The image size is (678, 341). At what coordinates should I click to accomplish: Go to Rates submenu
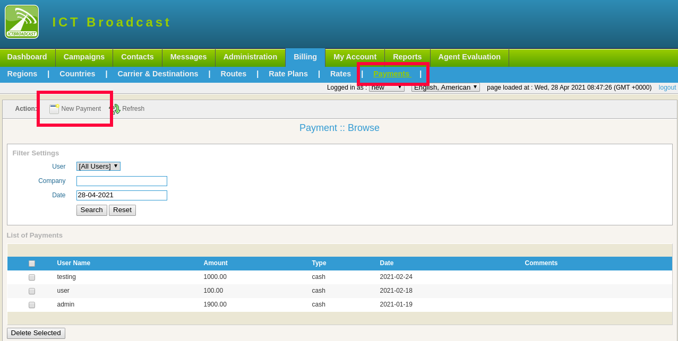[340, 74]
